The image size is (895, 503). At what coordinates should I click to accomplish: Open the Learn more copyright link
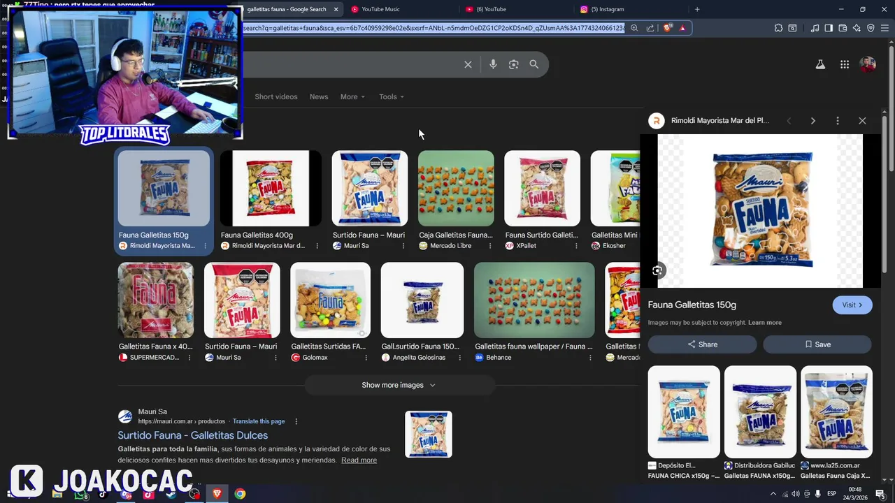tap(765, 323)
